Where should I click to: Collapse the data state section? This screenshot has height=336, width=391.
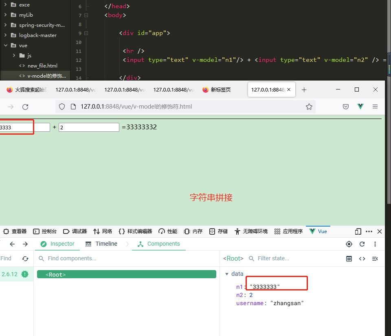click(x=227, y=274)
